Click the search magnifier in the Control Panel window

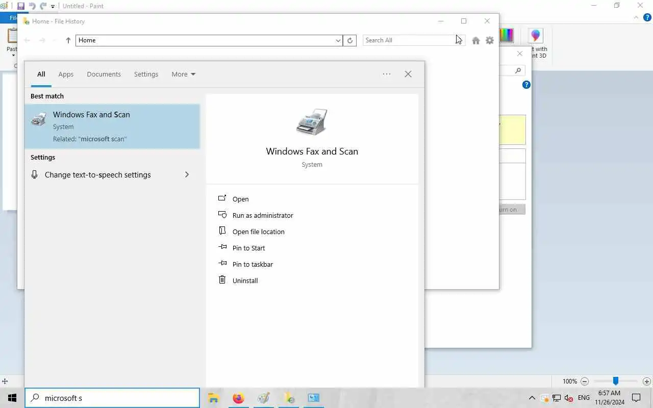coord(518,71)
